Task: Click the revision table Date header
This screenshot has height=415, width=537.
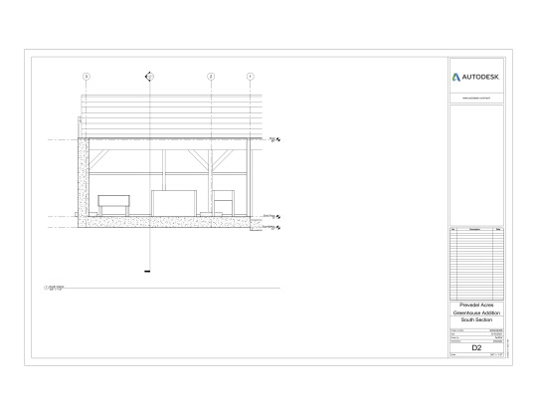Action: (498, 229)
